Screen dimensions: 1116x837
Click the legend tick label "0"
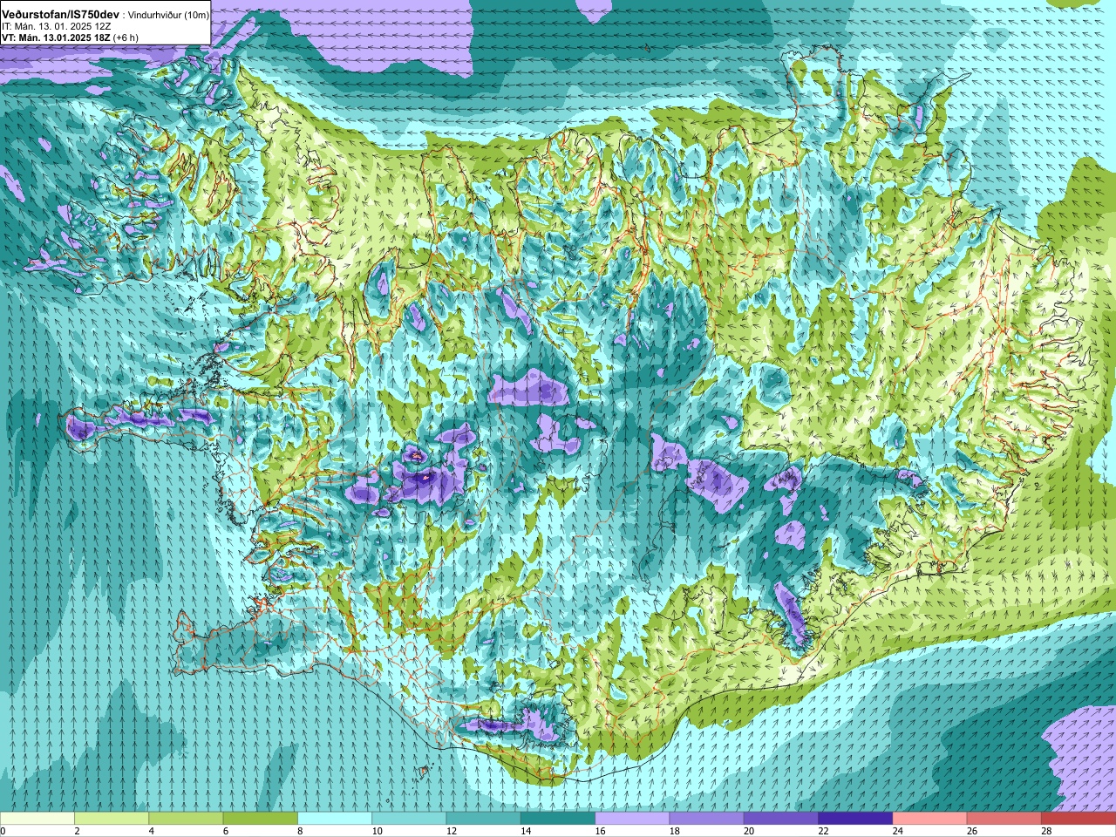point(3,831)
